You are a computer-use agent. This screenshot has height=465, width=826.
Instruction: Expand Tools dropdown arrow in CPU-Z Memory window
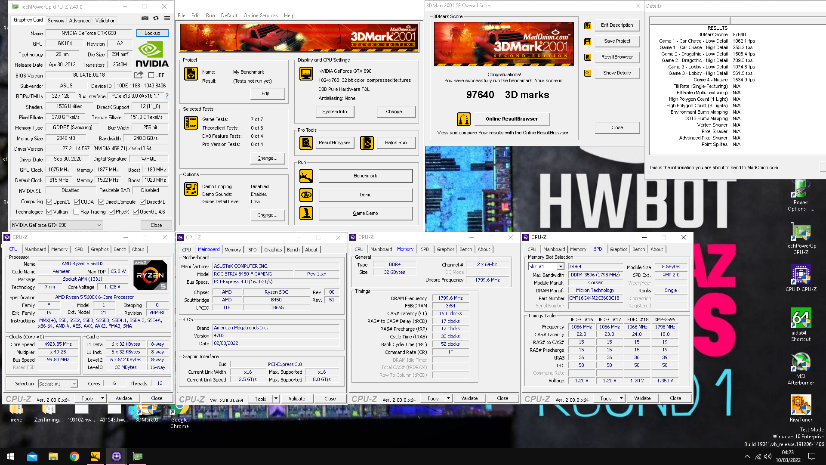pos(448,399)
